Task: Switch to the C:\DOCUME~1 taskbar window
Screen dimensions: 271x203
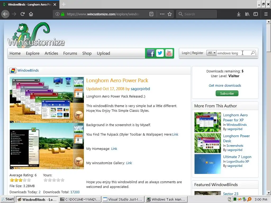Action: click(80, 199)
